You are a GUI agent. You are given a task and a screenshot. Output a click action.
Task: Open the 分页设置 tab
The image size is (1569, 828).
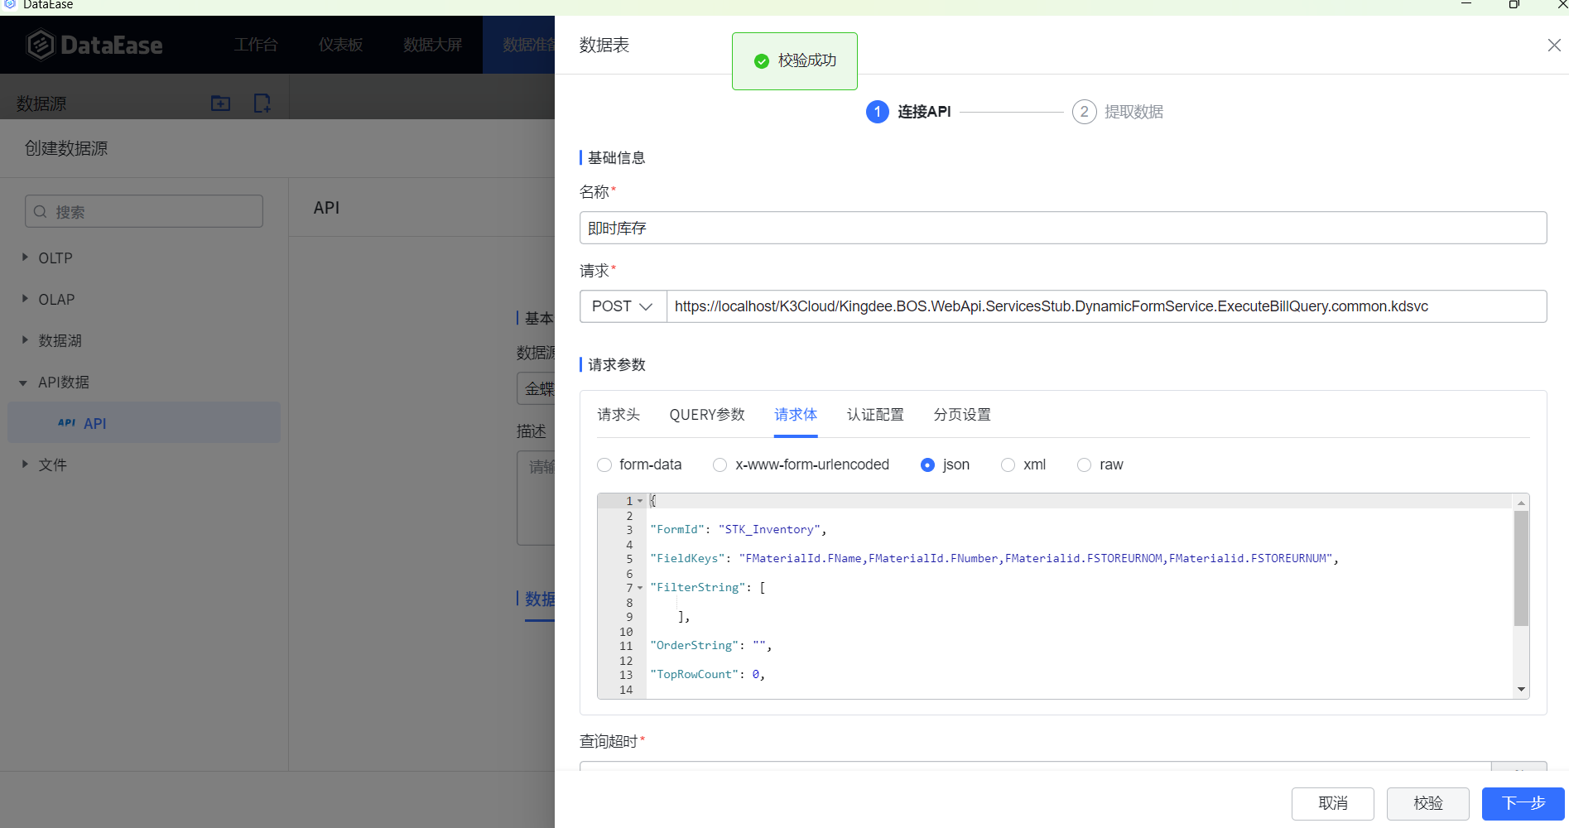[962, 415]
